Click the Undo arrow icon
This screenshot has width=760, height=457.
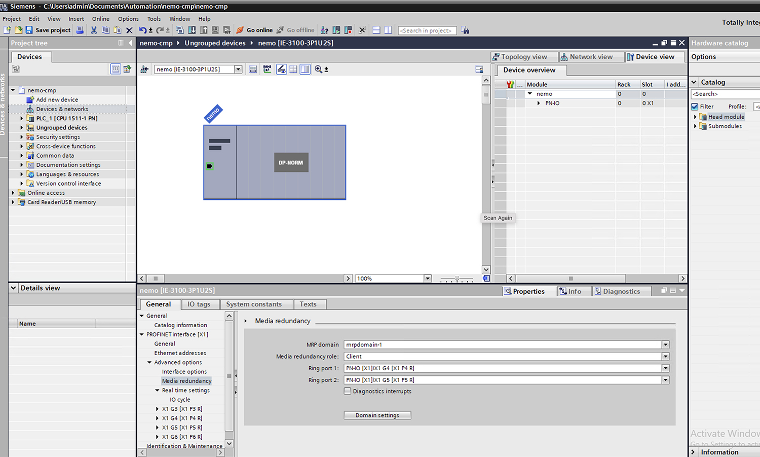pos(143,30)
